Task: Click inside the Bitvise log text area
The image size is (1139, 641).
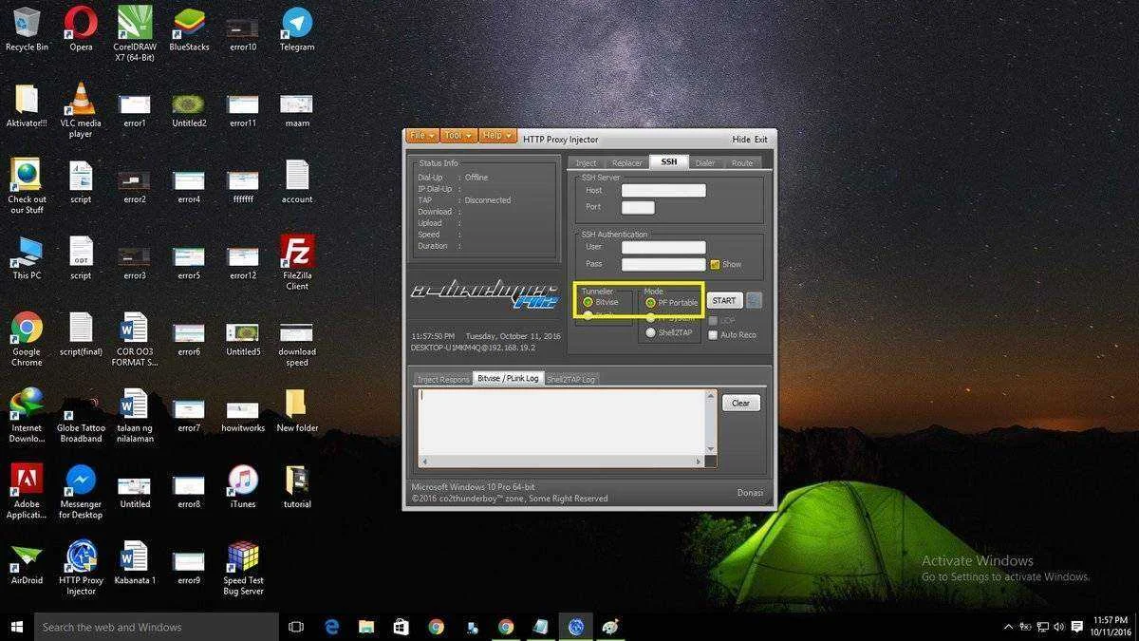Action: (561, 423)
